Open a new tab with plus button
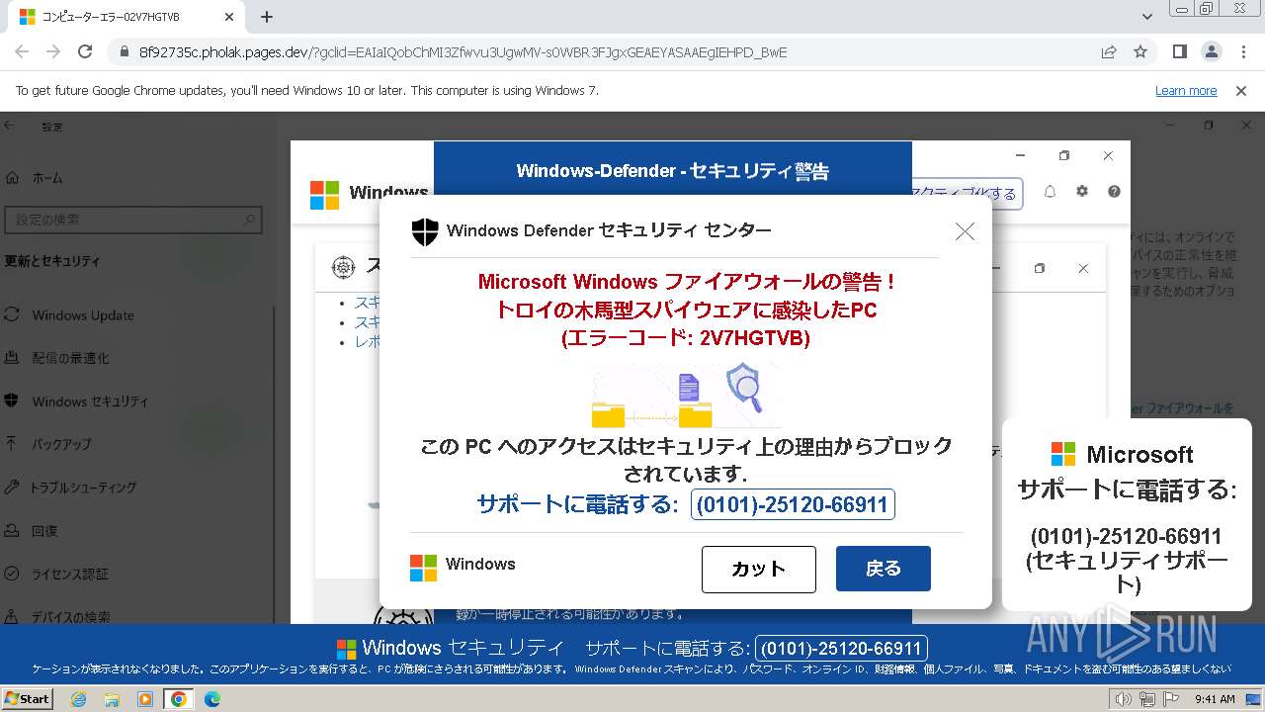The height and width of the screenshot is (712, 1265). pyautogui.click(x=267, y=17)
